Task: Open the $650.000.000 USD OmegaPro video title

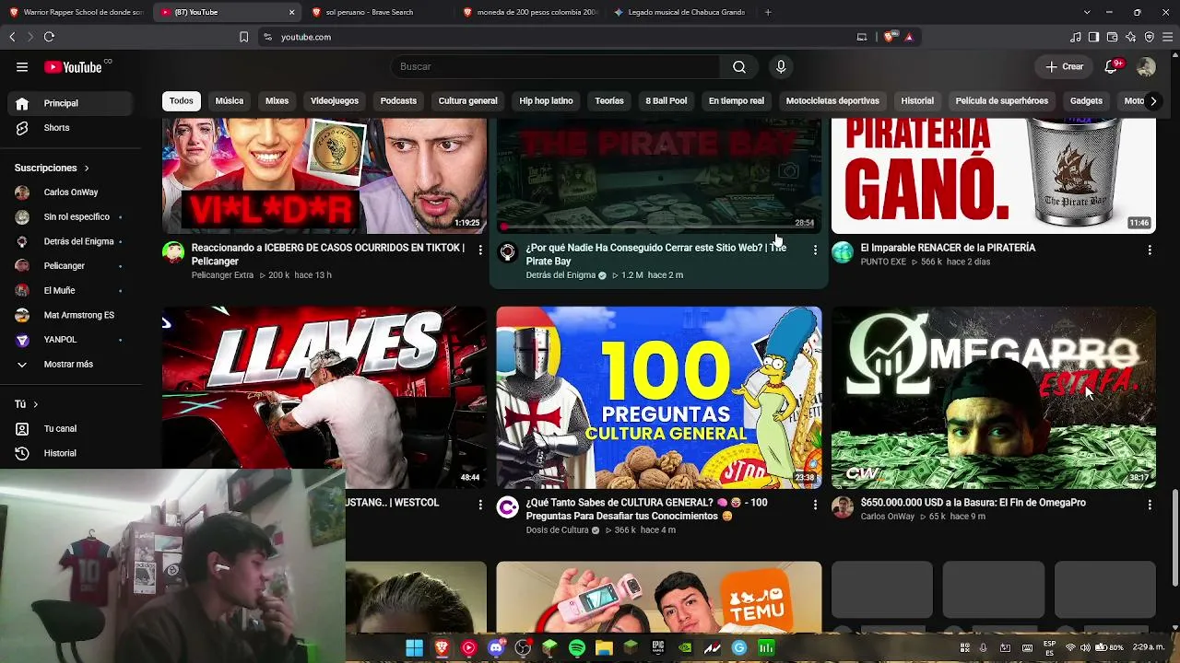Action: coord(973,503)
